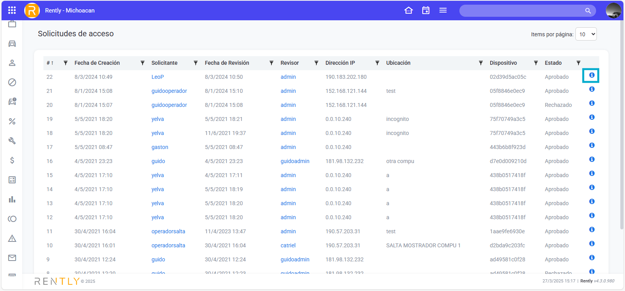The image size is (625, 291).
Task: Sort table by Ubicación column header
Action: pos(398,63)
